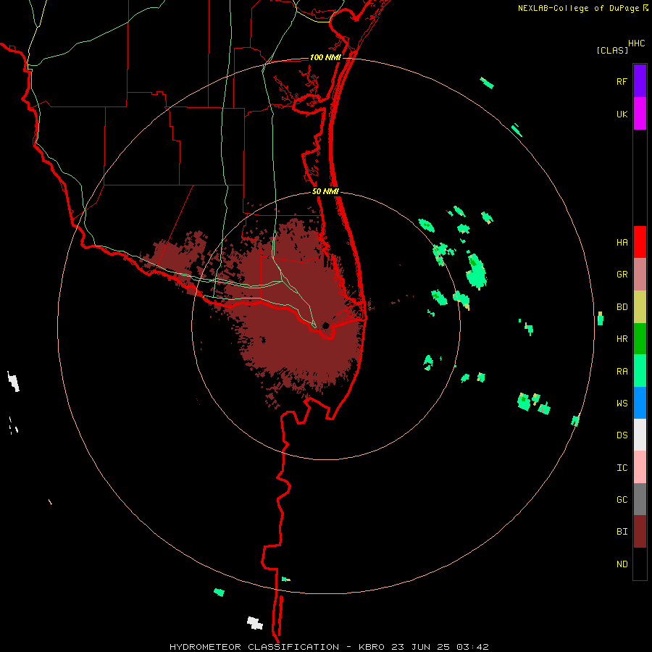Image resolution: width=652 pixels, height=652 pixels.
Task: Click the HHC product label
Action: point(636,43)
